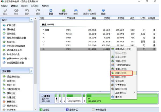Open 无损分区教程 in the toolbar

(89, 12)
